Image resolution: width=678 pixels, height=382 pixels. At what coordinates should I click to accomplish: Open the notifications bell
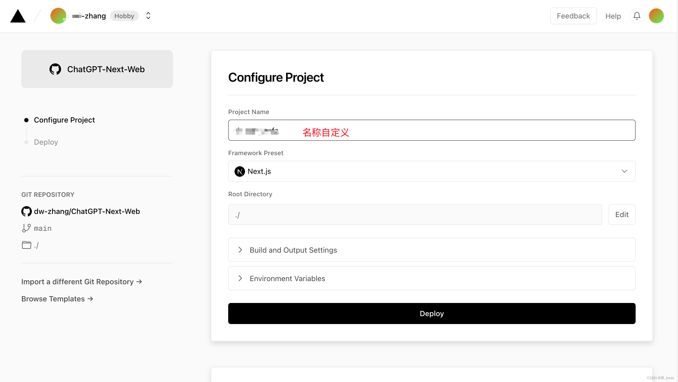[x=637, y=16]
